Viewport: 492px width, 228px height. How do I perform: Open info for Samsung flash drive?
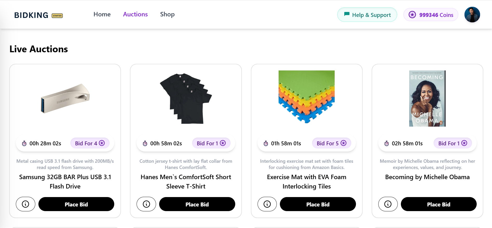pos(25,204)
